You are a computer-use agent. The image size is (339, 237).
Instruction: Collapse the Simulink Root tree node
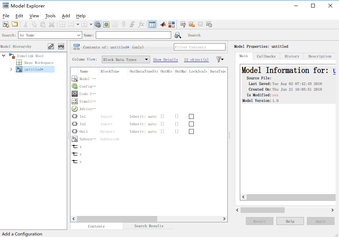pyautogui.click(x=4, y=56)
